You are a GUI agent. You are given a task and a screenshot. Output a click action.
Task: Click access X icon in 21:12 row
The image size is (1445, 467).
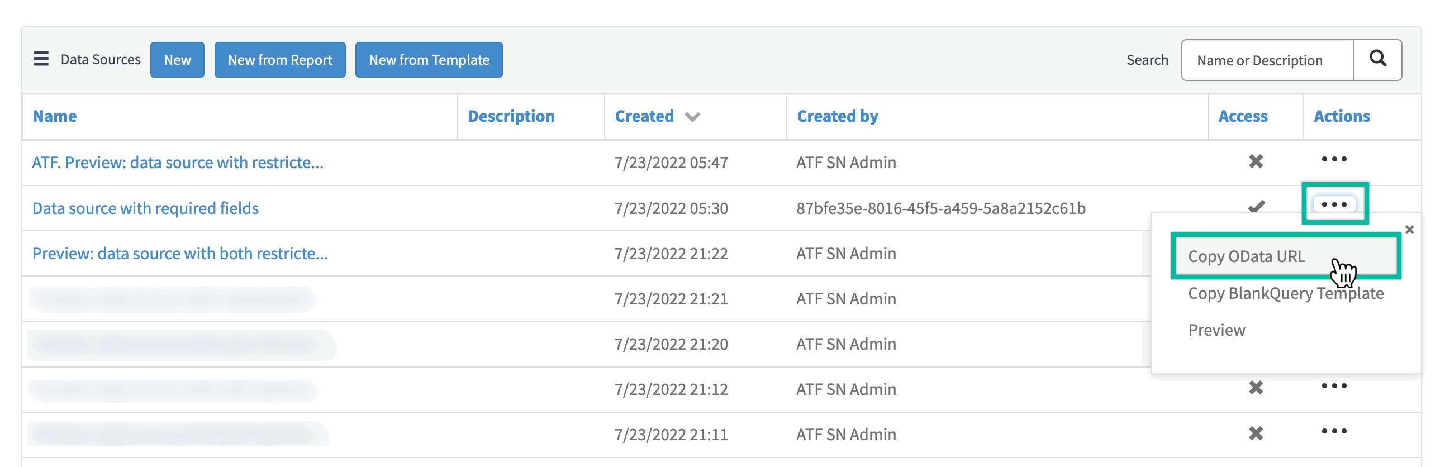1256,388
